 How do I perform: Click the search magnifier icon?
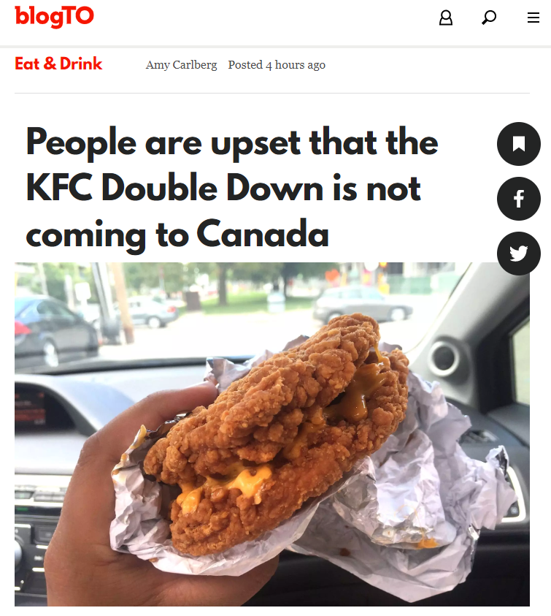click(489, 18)
